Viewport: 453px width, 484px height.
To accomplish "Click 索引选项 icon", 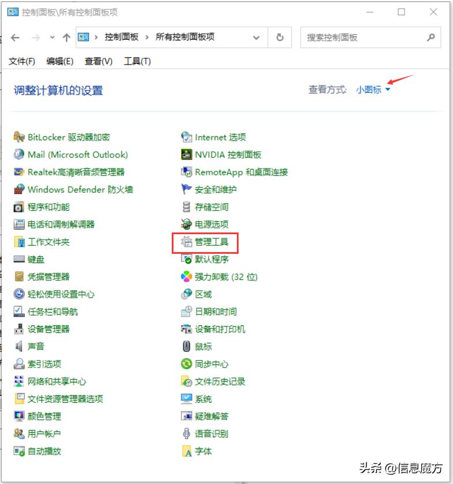I will coord(19,364).
